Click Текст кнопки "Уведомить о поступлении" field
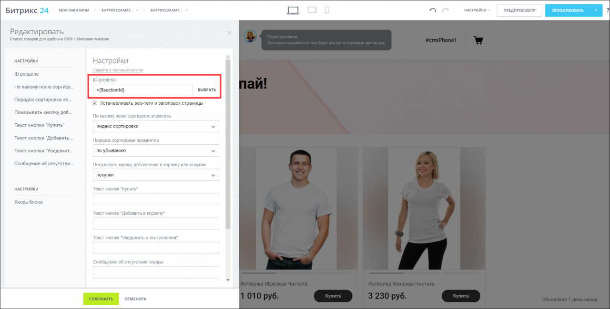The height and width of the screenshot is (309, 610). tap(156, 248)
